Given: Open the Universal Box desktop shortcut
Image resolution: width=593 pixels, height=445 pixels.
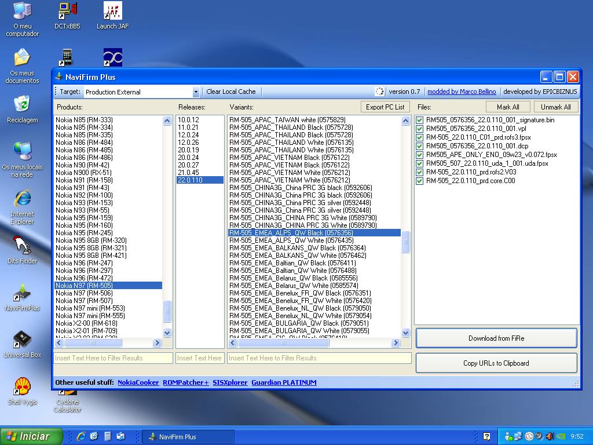Looking at the screenshot, I should 23,344.
